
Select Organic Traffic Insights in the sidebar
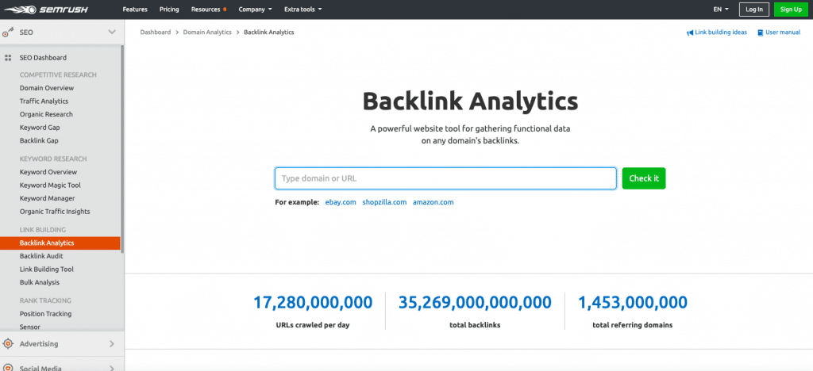coord(55,212)
